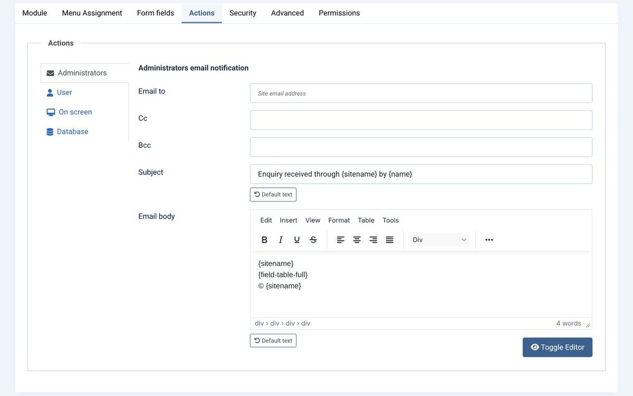Switch to the Menu Assignment tab

92,13
